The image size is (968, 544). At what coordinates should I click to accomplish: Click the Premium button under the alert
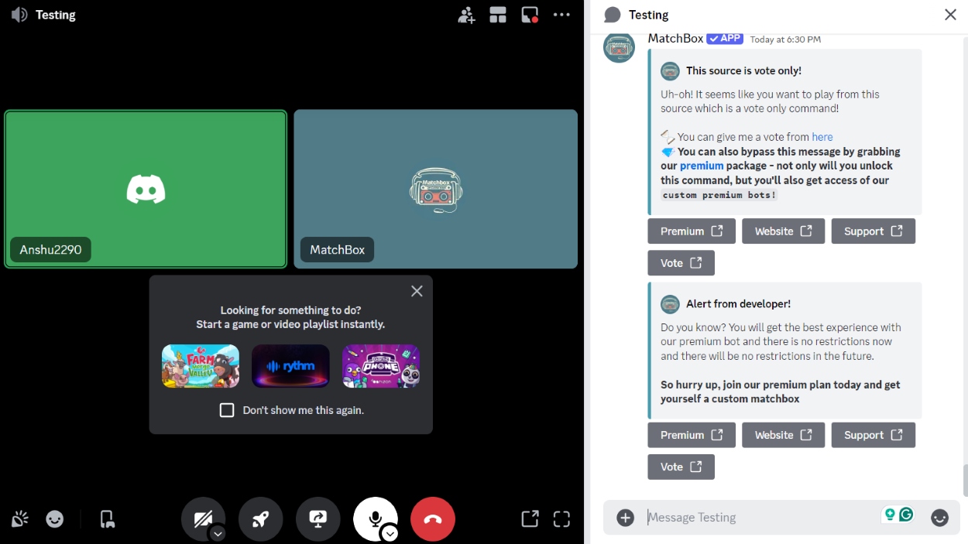coord(691,434)
